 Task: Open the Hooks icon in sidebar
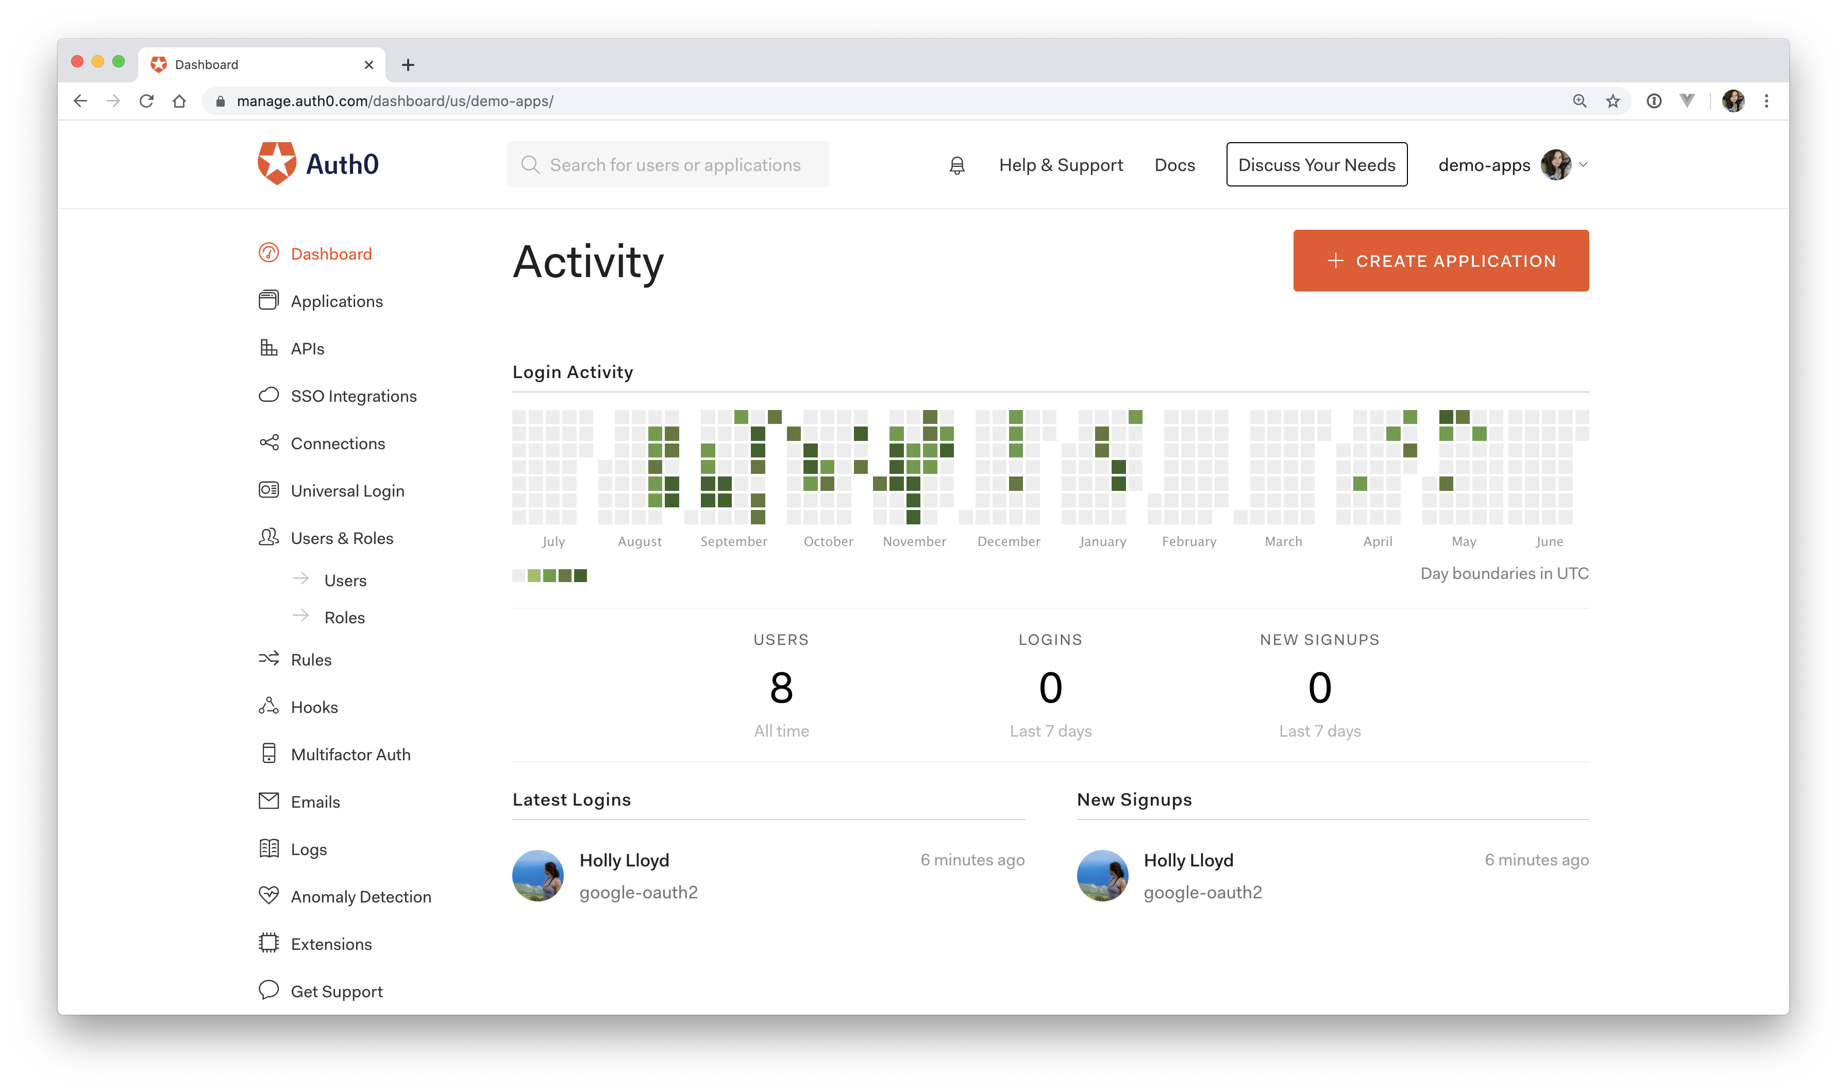pos(268,707)
